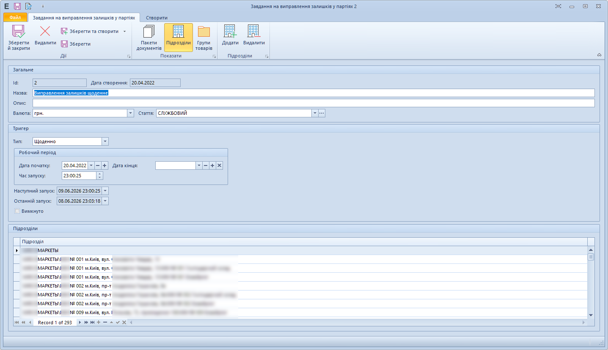Viewport: 608px width, 350px height.
Task: Open the 'Показати' group dialog launcher
Action: click(214, 56)
